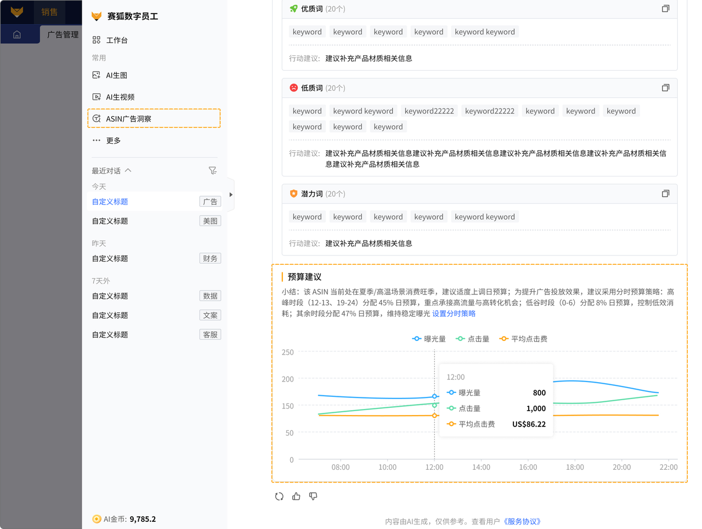Click the 08:00 axis label

coord(341,467)
